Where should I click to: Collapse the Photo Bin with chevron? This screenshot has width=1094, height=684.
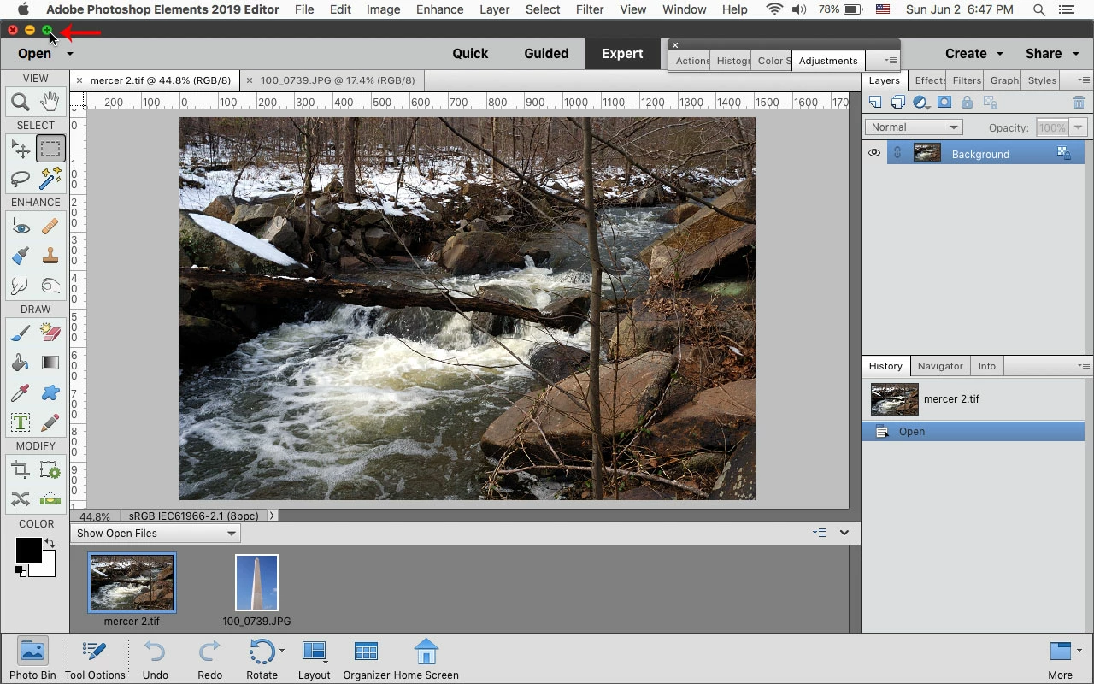pyautogui.click(x=844, y=533)
